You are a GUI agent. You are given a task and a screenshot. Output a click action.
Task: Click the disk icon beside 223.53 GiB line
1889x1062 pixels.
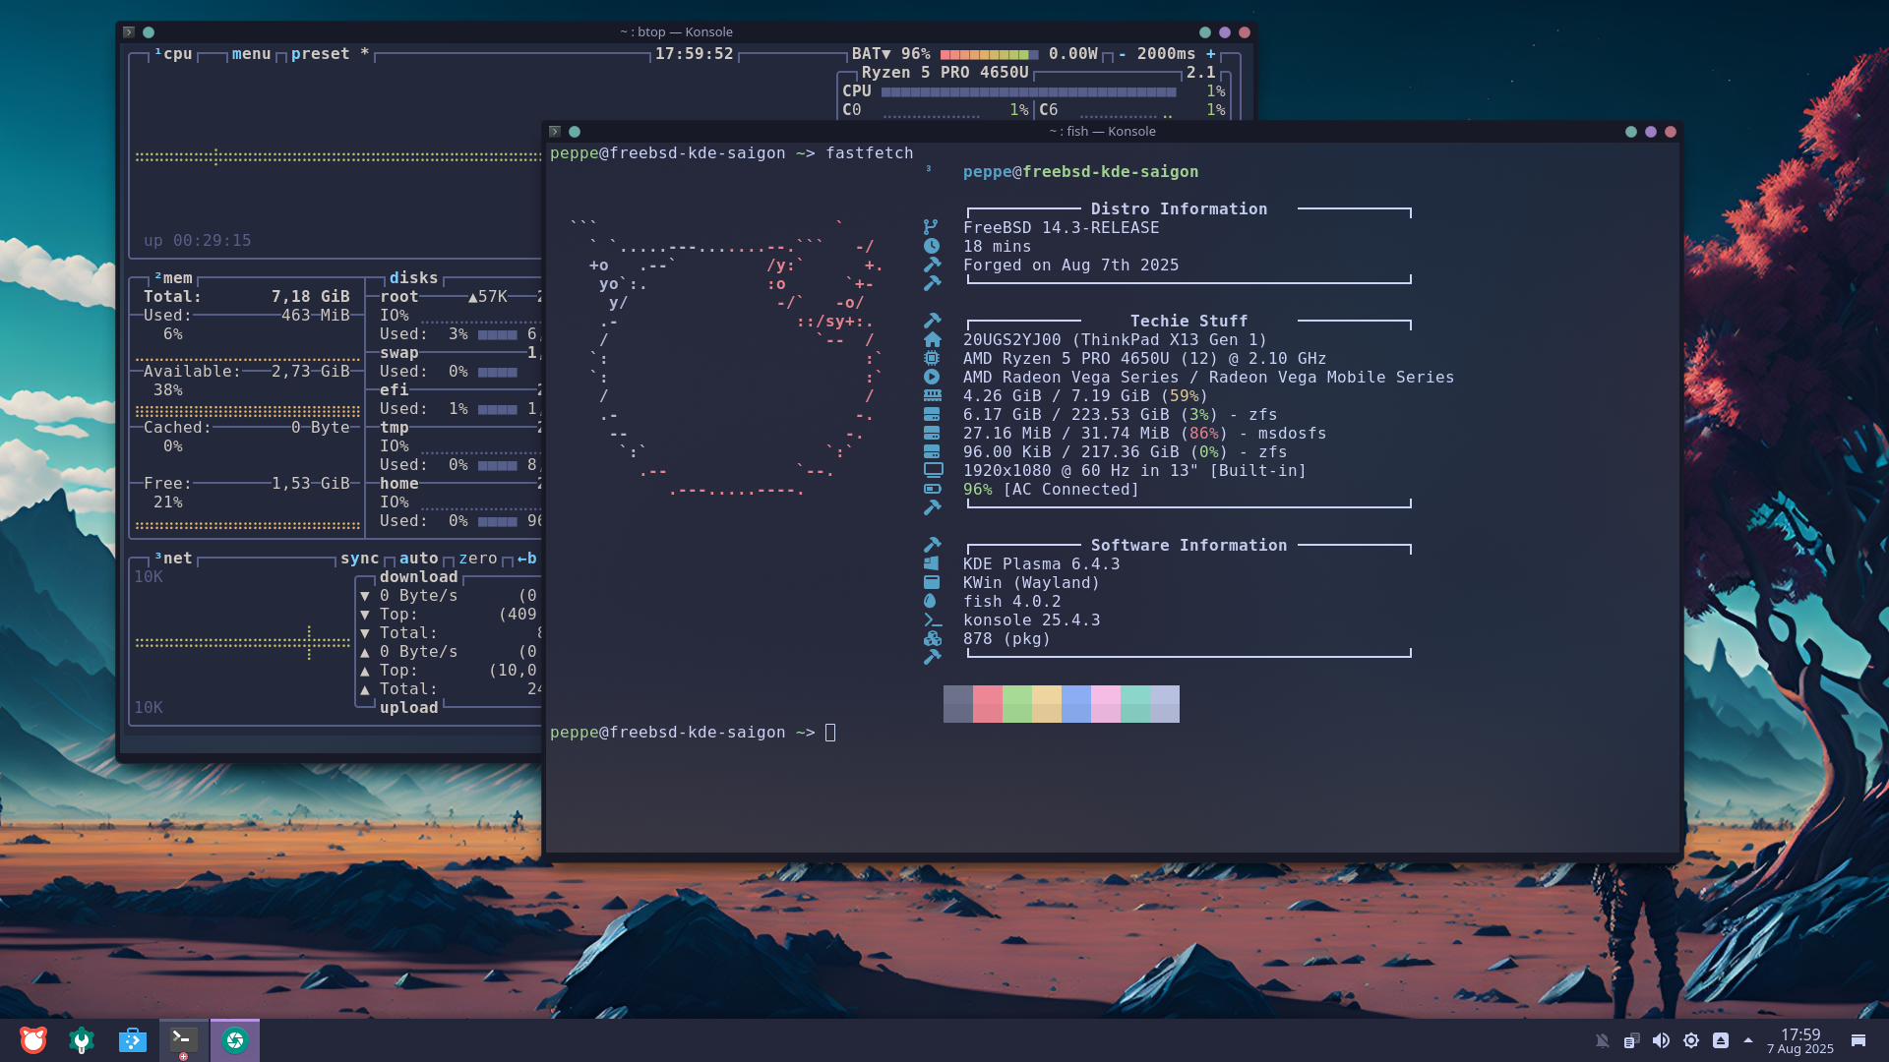pos(932,414)
